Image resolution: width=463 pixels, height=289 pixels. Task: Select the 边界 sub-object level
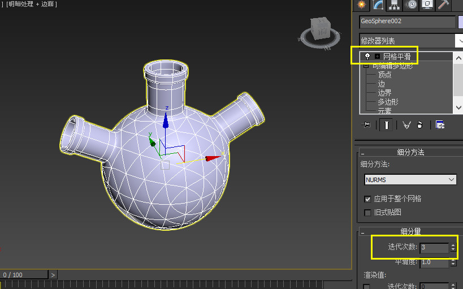coord(384,93)
